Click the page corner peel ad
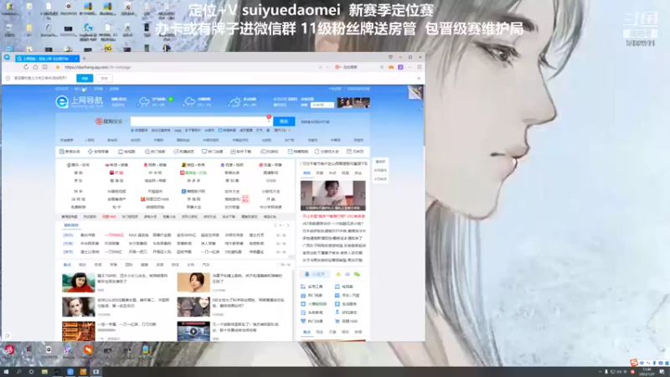The image size is (670, 377). (x=415, y=92)
